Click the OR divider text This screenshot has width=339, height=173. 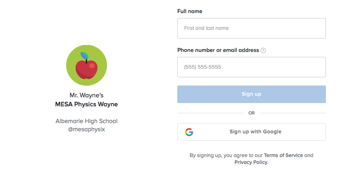click(252, 113)
